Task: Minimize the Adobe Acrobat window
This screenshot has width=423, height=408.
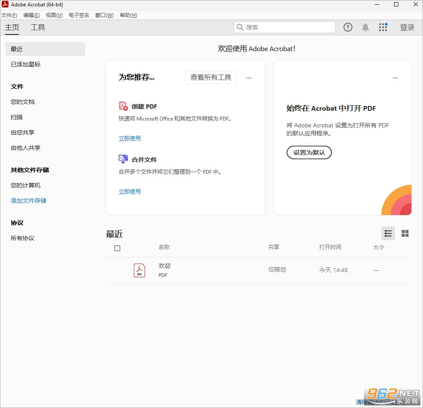Action: [x=377, y=4]
